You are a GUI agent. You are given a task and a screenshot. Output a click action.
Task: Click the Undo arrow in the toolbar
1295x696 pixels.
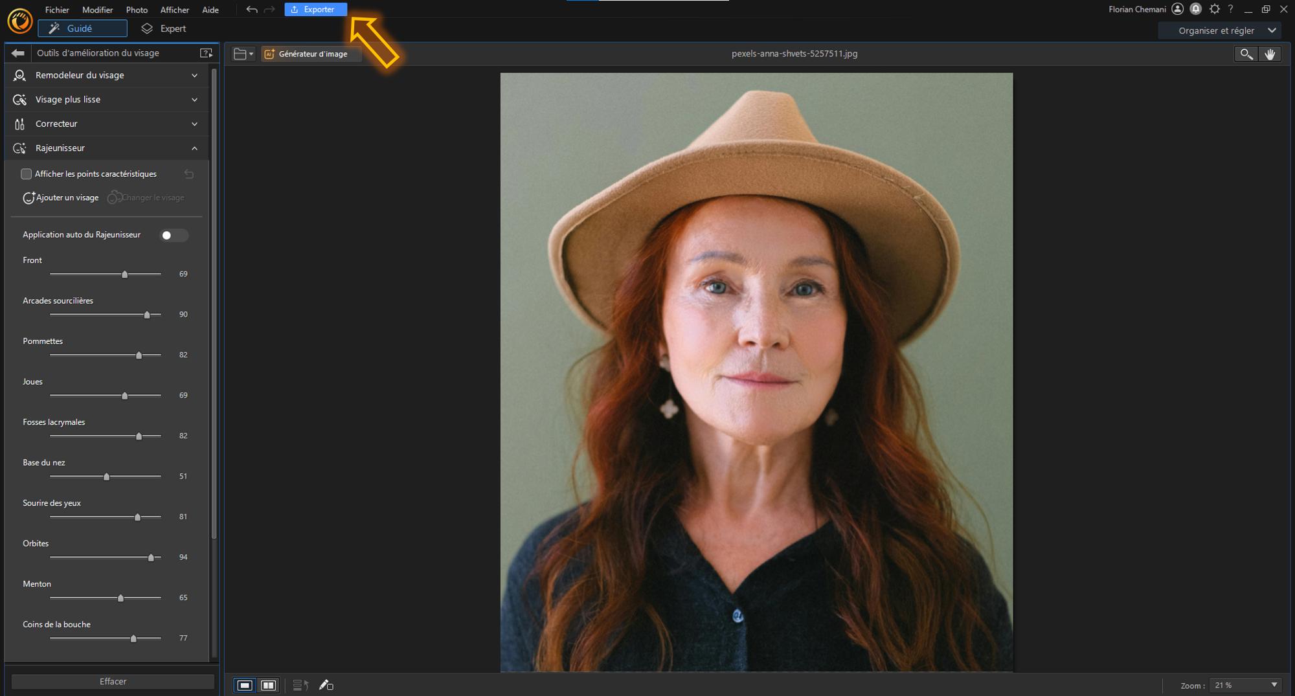click(x=251, y=10)
